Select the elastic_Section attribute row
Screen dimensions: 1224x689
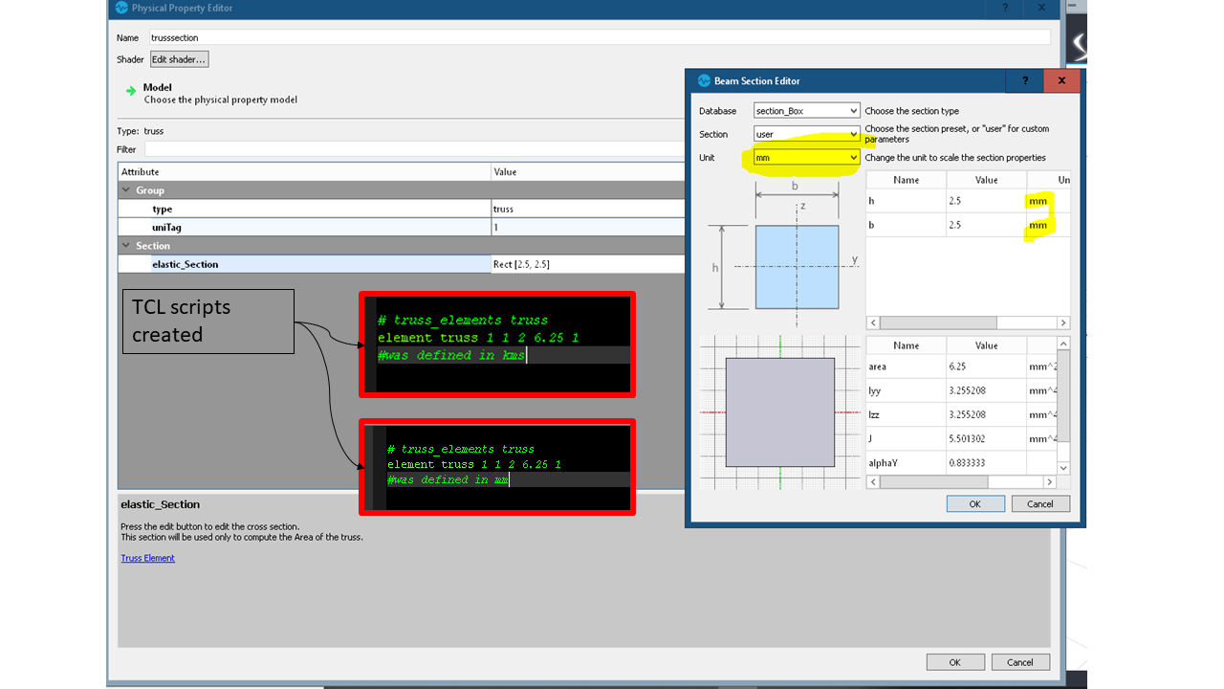[402, 264]
